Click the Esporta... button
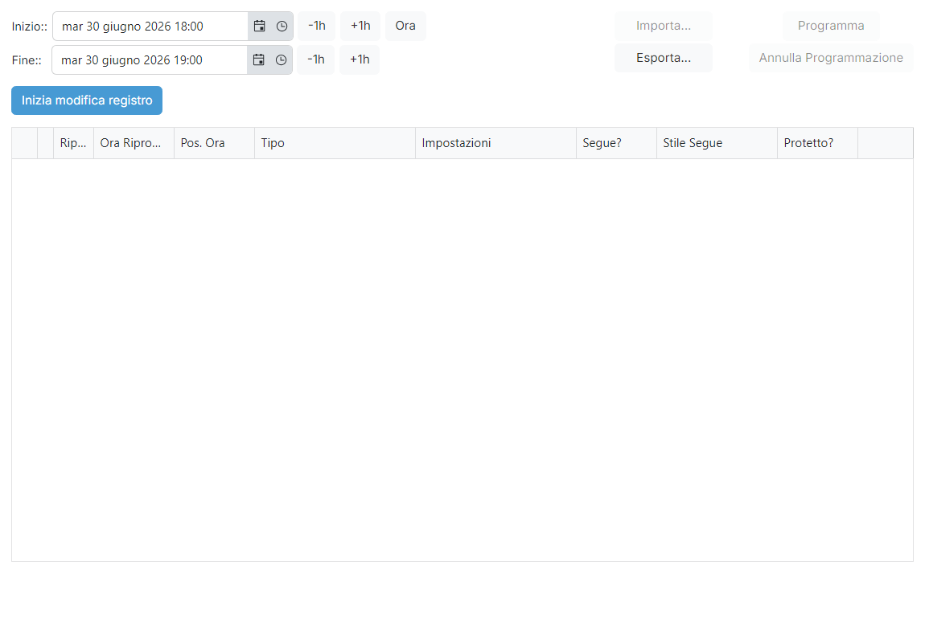Viewport: 925px width, 643px height. 663,58
